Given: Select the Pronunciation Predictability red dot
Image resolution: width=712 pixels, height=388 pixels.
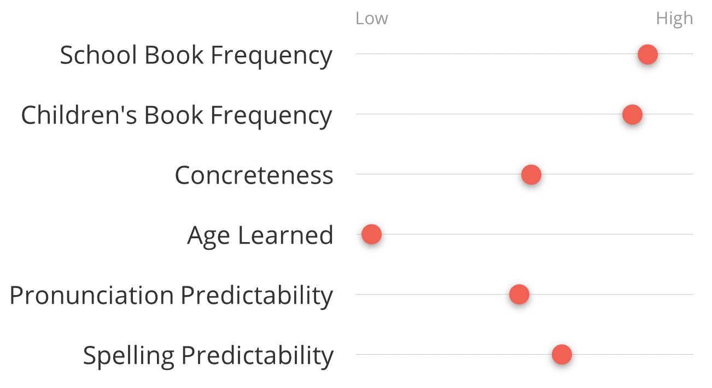Looking at the screenshot, I should tap(519, 295).
